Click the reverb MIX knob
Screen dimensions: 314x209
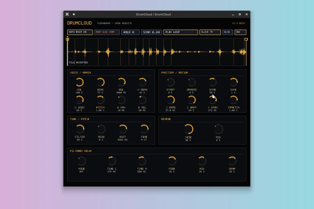coord(218,129)
